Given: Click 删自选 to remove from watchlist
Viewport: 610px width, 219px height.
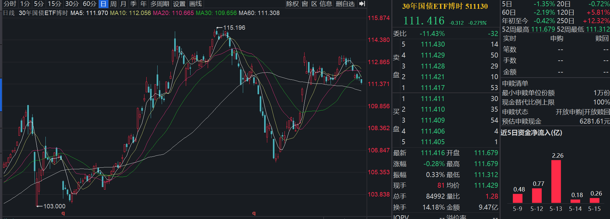Looking at the screenshot, I should click(345, 4).
